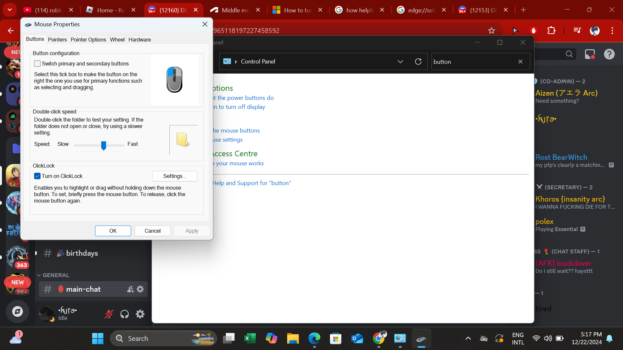Uncheck Turn on ClickLock checkbox
623x350 pixels.
coord(37,176)
